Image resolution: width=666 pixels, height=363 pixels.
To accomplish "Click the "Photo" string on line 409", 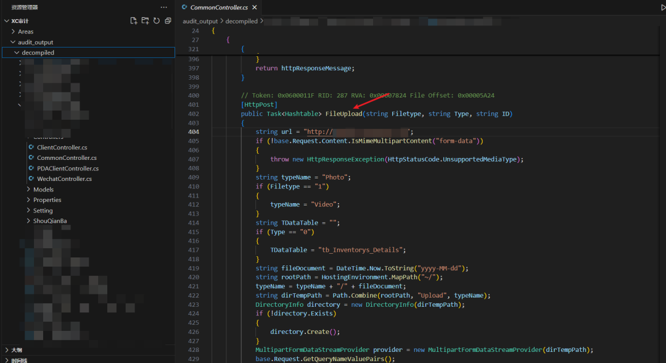I will pos(335,177).
